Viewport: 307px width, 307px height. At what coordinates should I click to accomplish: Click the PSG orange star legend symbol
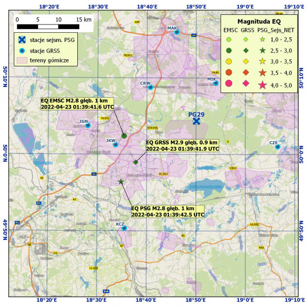click(262, 73)
